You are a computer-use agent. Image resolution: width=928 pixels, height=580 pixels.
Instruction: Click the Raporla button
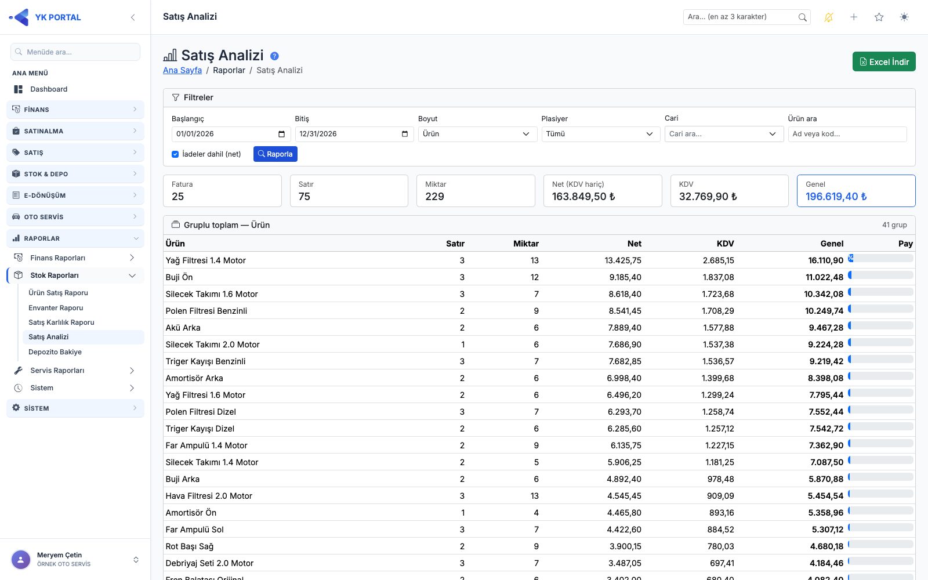click(x=275, y=154)
